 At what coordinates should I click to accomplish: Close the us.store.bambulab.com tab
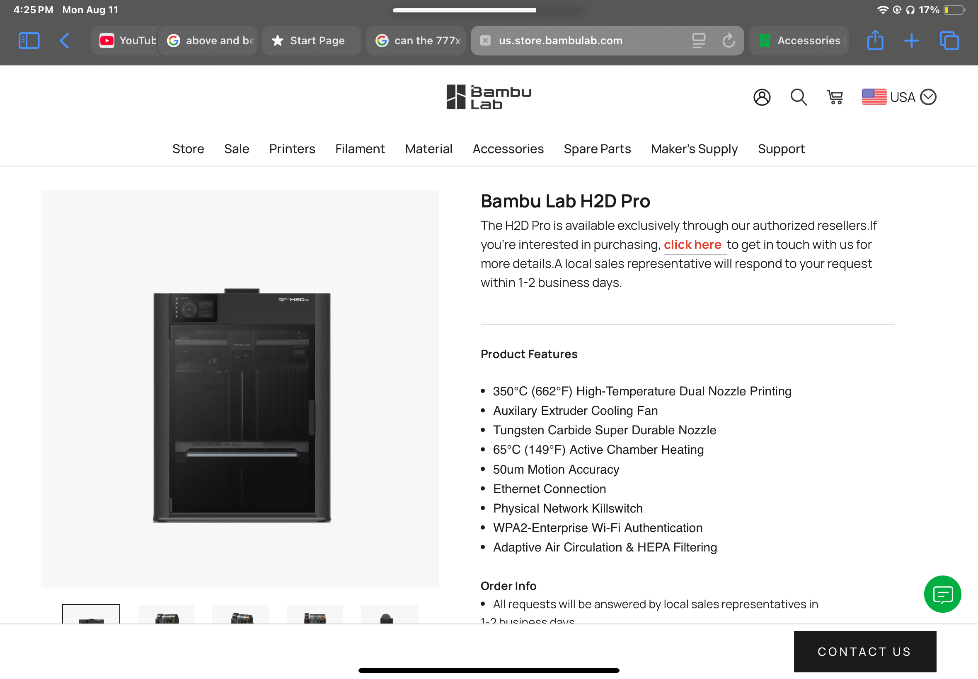click(x=485, y=41)
